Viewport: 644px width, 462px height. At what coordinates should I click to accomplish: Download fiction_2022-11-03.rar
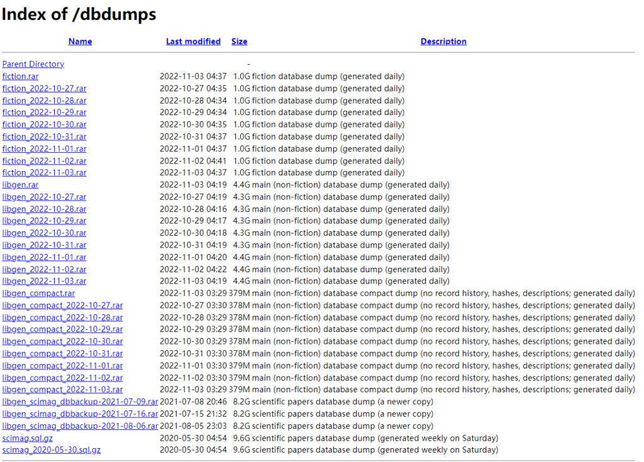pyautogui.click(x=45, y=173)
